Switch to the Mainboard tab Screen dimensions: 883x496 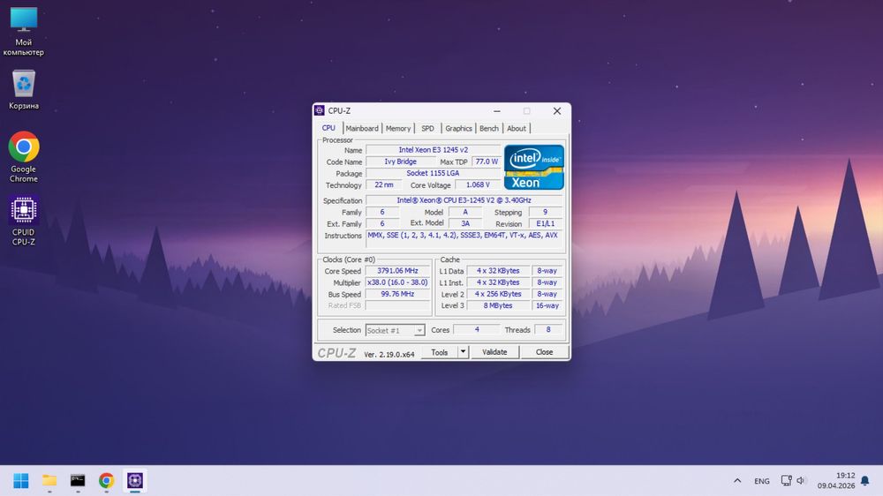[362, 128]
